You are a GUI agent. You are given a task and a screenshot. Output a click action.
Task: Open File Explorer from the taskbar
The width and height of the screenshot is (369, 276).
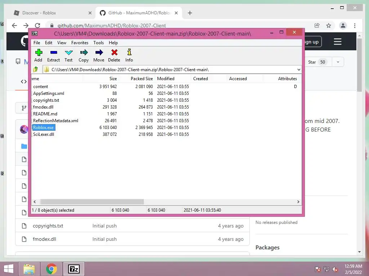(29, 269)
